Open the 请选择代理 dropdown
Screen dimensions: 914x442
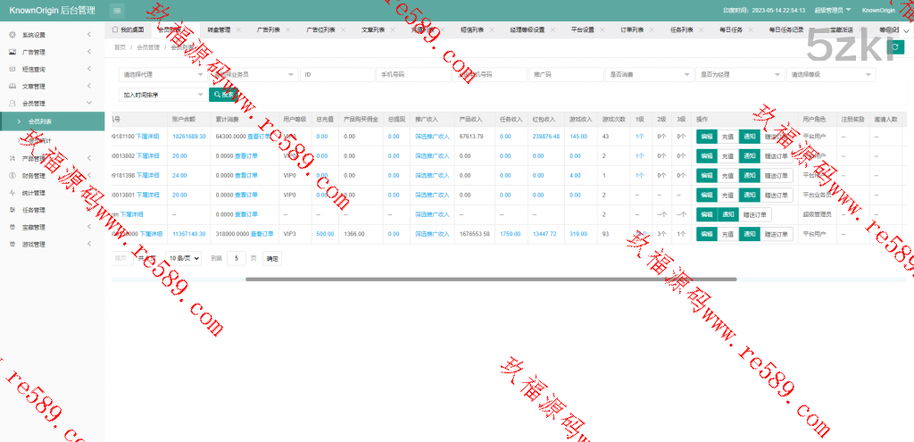(x=162, y=74)
